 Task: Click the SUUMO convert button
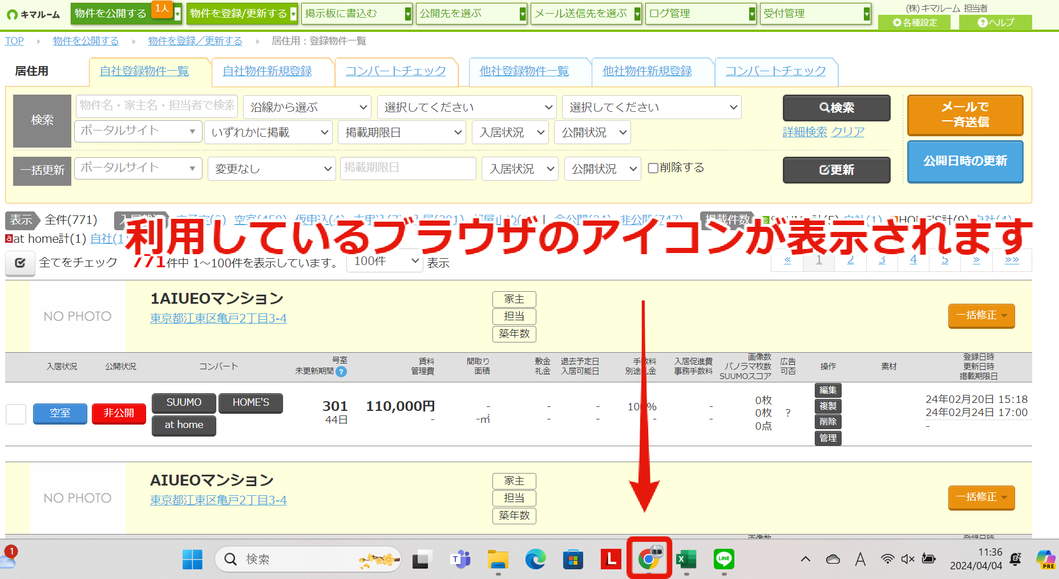pyautogui.click(x=184, y=402)
